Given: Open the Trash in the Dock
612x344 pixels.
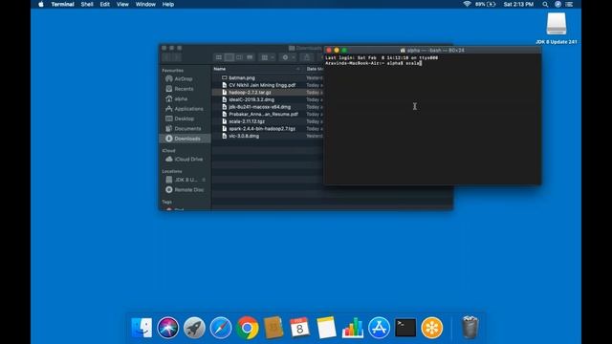Looking at the screenshot, I should [470, 328].
